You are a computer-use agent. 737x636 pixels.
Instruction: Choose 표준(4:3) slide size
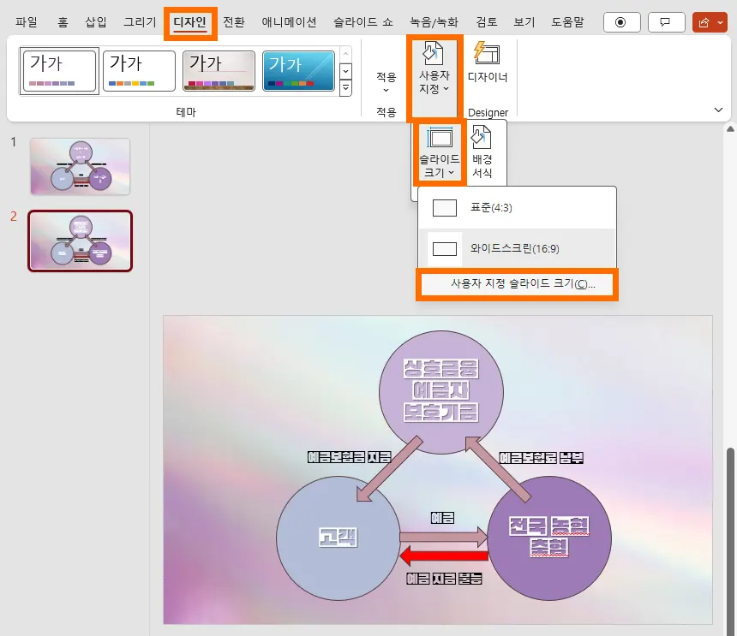point(517,207)
